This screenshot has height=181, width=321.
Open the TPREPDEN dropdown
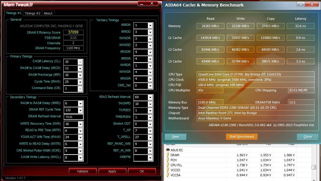click(150, 117)
